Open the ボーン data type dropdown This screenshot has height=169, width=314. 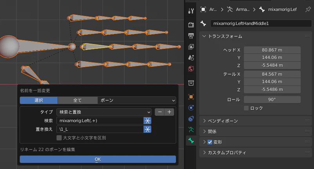pyautogui.click(x=137, y=100)
